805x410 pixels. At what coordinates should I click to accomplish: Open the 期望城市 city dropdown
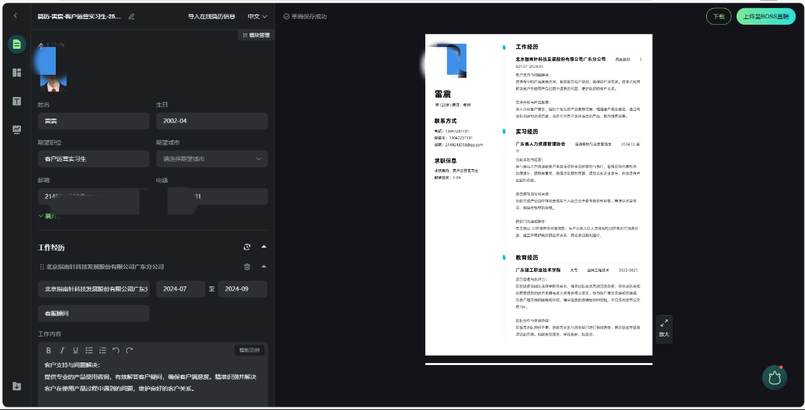click(x=212, y=159)
